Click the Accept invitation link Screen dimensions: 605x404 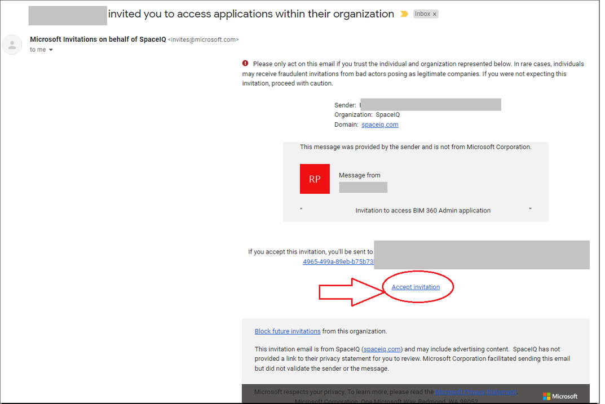pyautogui.click(x=416, y=287)
